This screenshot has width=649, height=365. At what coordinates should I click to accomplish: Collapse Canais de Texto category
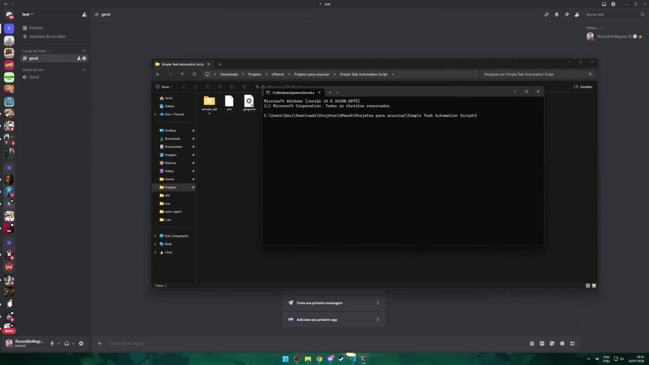coord(36,51)
